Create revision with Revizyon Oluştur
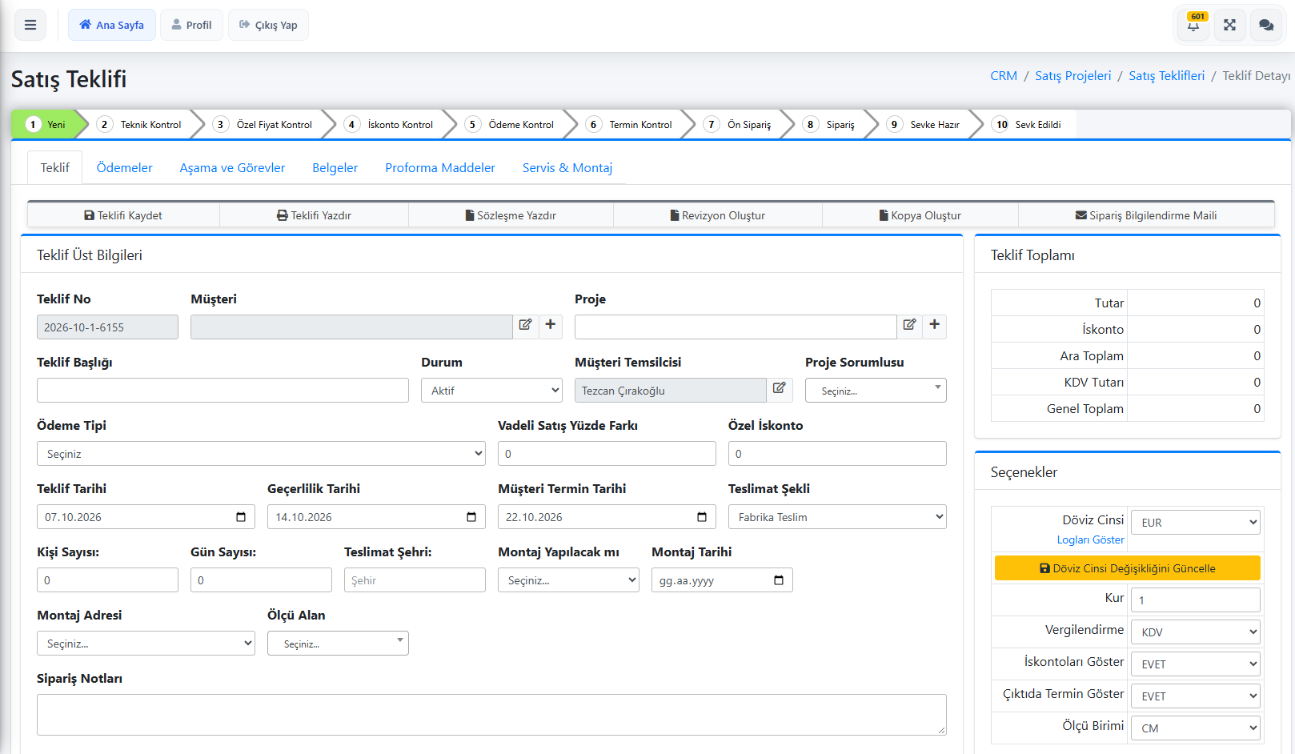 718,215
